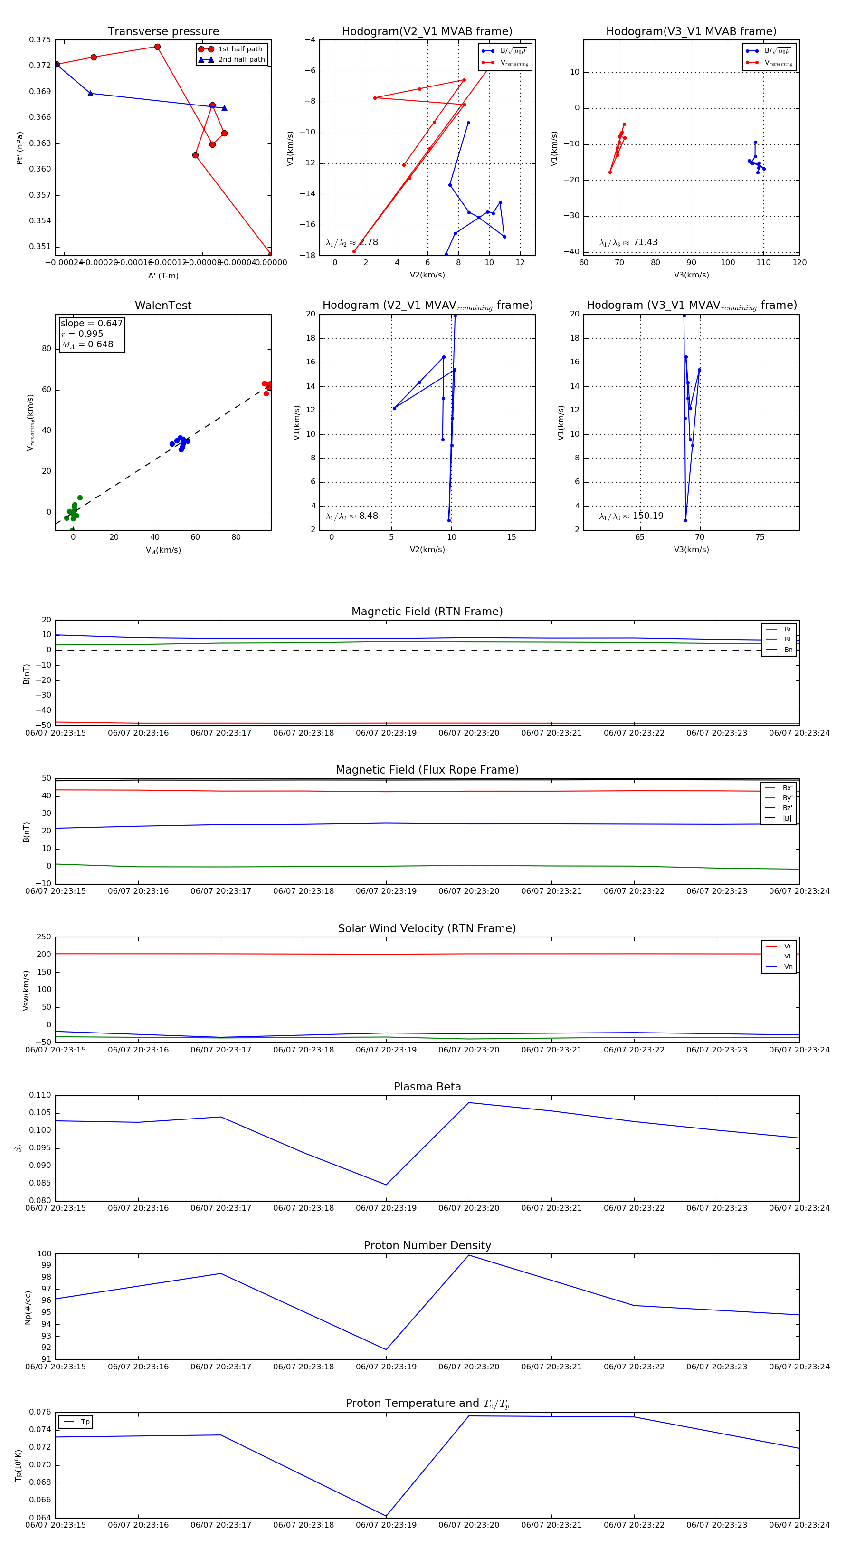855x1568 pixels.
Task: Click the 'Vr' legend entry
Action: [779, 947]
